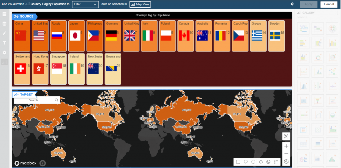The width and height of the screenshot is (341, 168).
Task: Select the Ireland flag card
Action: [x=77, y=69]
